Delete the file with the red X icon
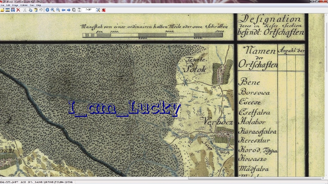 tap(18, 10)
